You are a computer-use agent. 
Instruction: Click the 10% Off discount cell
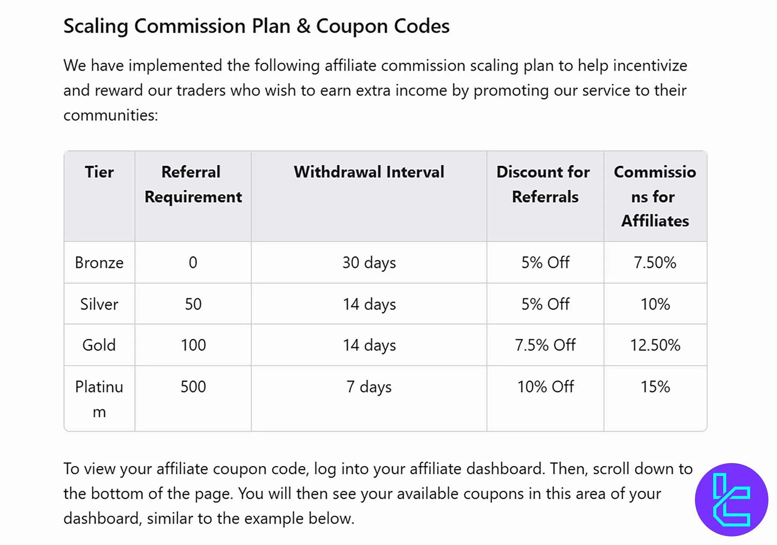point(545,387)
